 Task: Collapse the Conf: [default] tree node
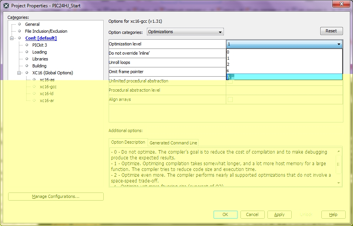coord(12,38)
